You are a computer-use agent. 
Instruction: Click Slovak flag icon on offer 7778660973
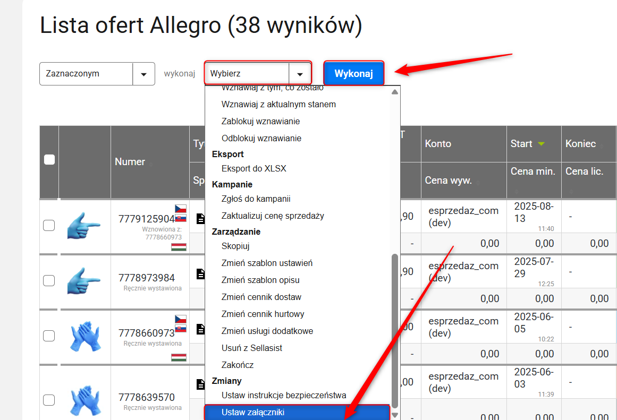pyautogui.click(x=181, y=328)
